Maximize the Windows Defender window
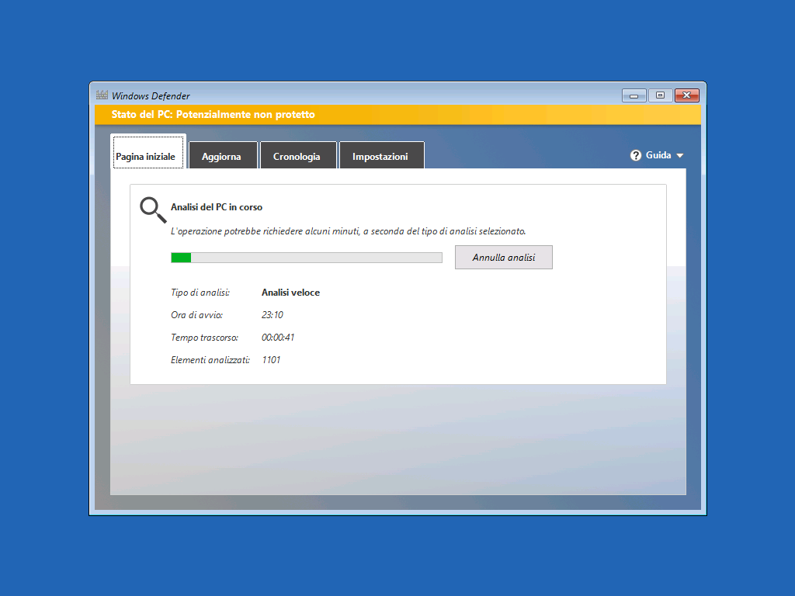The image size is (795, 596). tap(660, 95)
